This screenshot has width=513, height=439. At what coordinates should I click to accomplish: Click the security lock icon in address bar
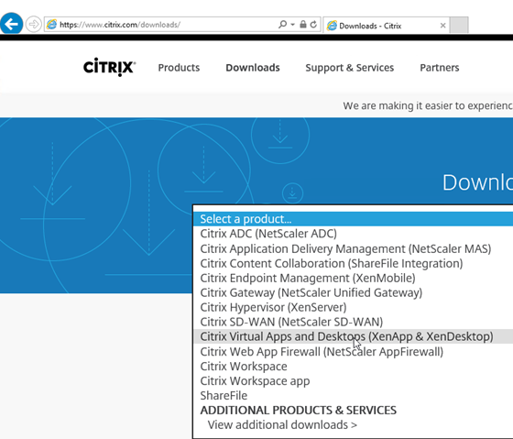click(303, 25)
